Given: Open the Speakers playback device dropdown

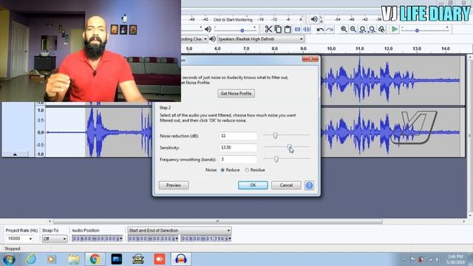Looking at the screenshot, I should [x=260, y=39].
